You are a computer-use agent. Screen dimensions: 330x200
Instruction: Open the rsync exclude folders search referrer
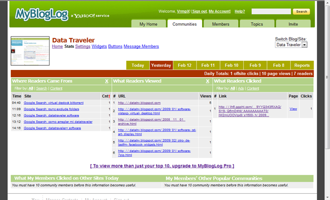pos(52,109)
